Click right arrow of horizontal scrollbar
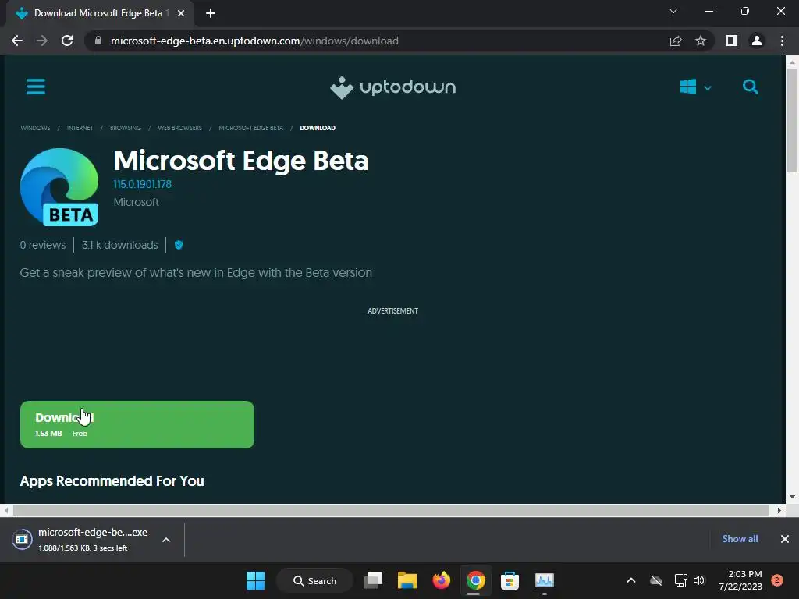 point(779,510)
